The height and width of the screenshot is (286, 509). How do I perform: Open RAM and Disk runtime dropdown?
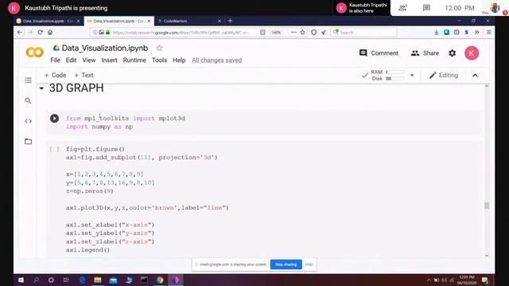(412, 75)
